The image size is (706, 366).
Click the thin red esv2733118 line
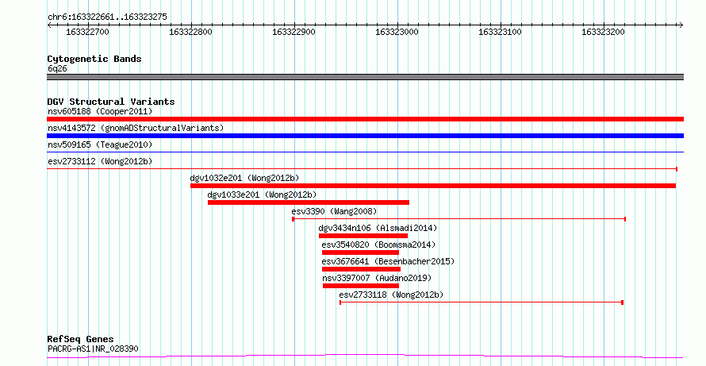(x=482, y=302)
